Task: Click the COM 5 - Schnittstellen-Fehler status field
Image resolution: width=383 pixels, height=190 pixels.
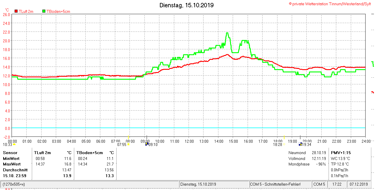Action: point(279,184)
